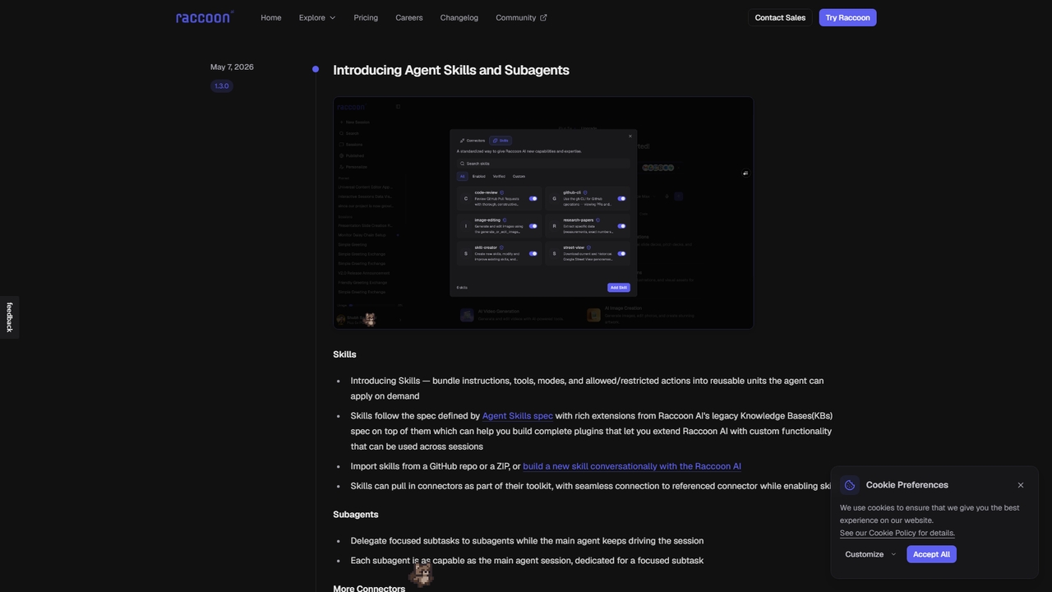Select the Verified filter tab in skills dialog
The height and width of the screenshot is (592, 1052).
(x=499, y=176)
